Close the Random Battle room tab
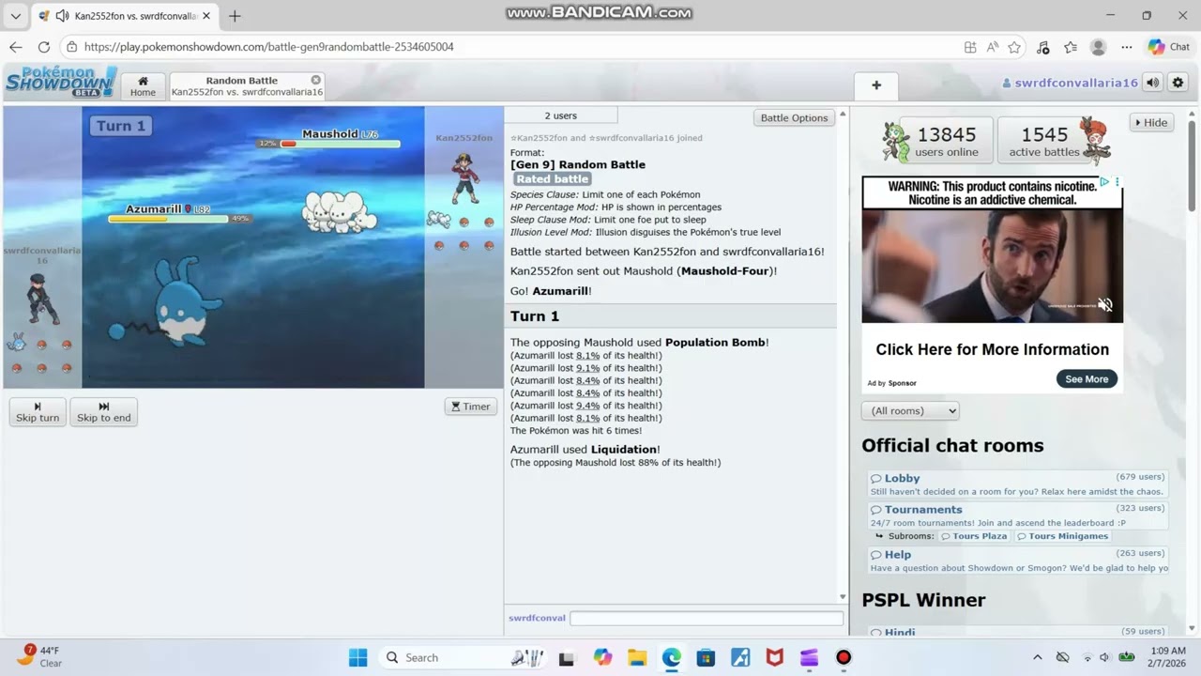 pyautogui.click(x=316, y=80)
